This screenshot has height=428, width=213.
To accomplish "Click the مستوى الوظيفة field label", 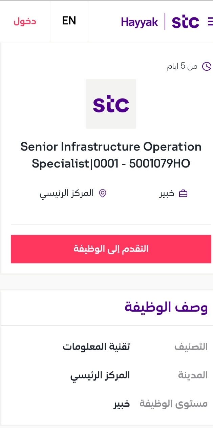I will pyautogui.click(x=174, y=404).
